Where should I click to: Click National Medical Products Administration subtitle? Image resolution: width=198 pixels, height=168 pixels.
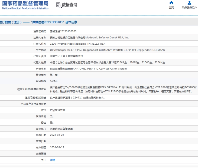[x=25, y=8]
